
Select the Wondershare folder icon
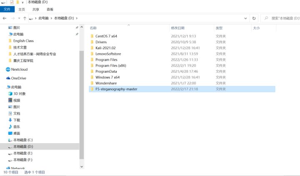pyautogui.click(x=92, y=83)
